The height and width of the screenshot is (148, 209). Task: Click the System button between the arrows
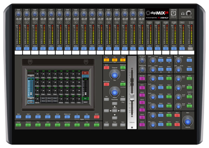[115, 111]
